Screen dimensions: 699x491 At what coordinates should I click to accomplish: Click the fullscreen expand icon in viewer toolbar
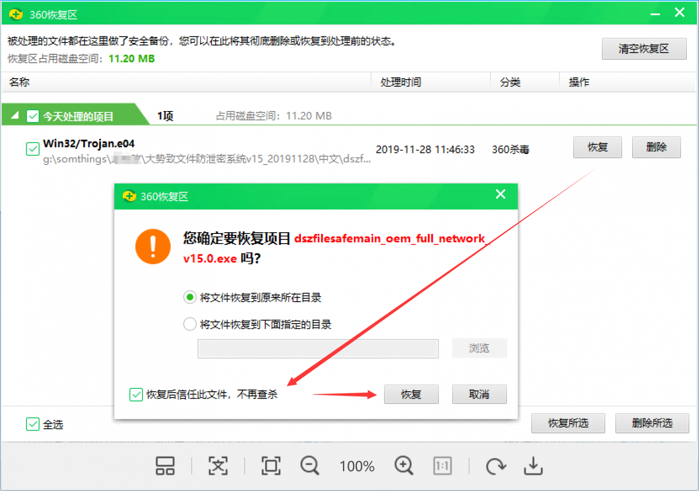tap(218, 466)
